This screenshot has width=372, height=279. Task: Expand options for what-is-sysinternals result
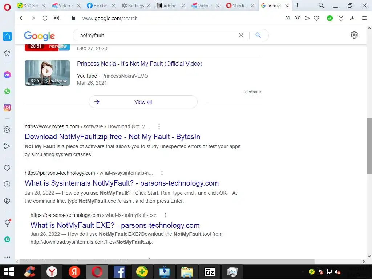click(x=162, y=173)
